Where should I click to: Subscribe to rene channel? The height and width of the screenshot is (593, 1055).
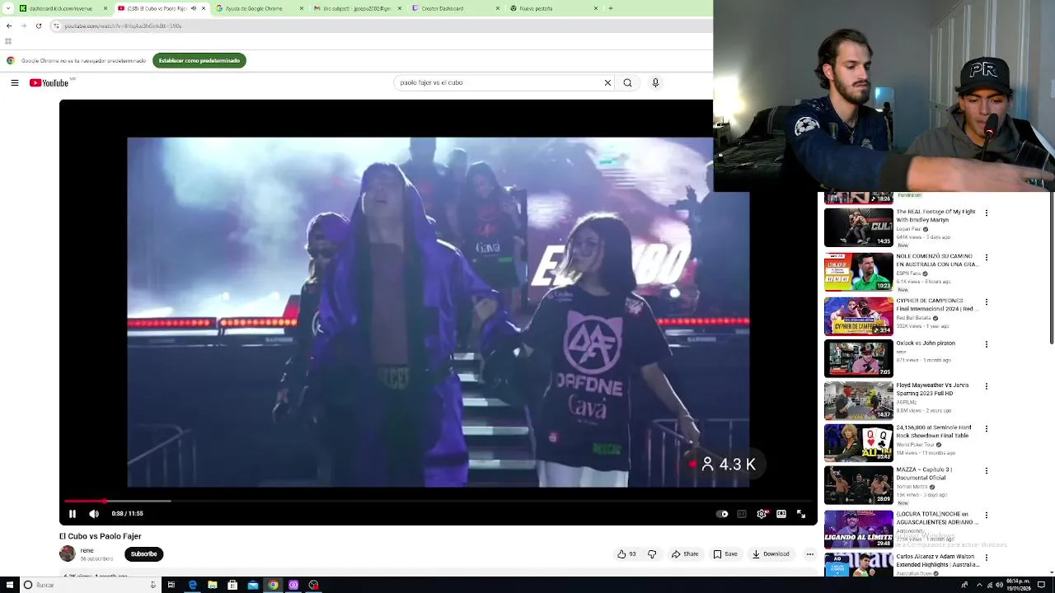point(143,554)
